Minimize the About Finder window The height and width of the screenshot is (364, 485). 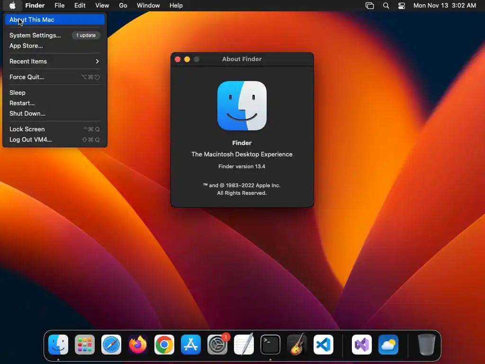point(187,59)
